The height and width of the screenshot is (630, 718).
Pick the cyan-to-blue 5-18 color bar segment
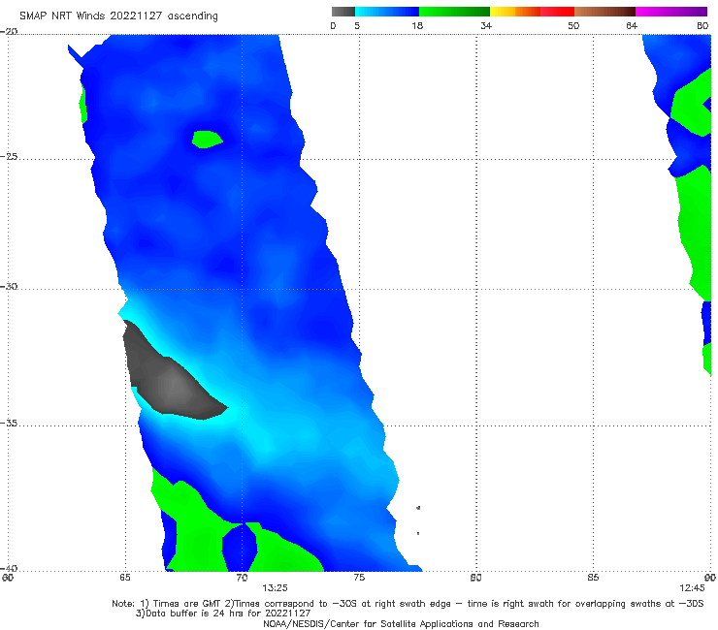pos(387,12)
